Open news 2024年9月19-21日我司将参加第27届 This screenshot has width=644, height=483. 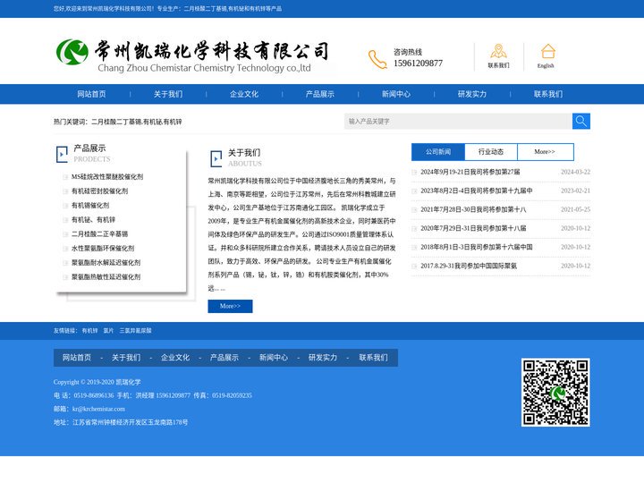[x=470, y=172]
